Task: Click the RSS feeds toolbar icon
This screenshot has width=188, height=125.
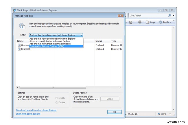Action: (131, 22)
